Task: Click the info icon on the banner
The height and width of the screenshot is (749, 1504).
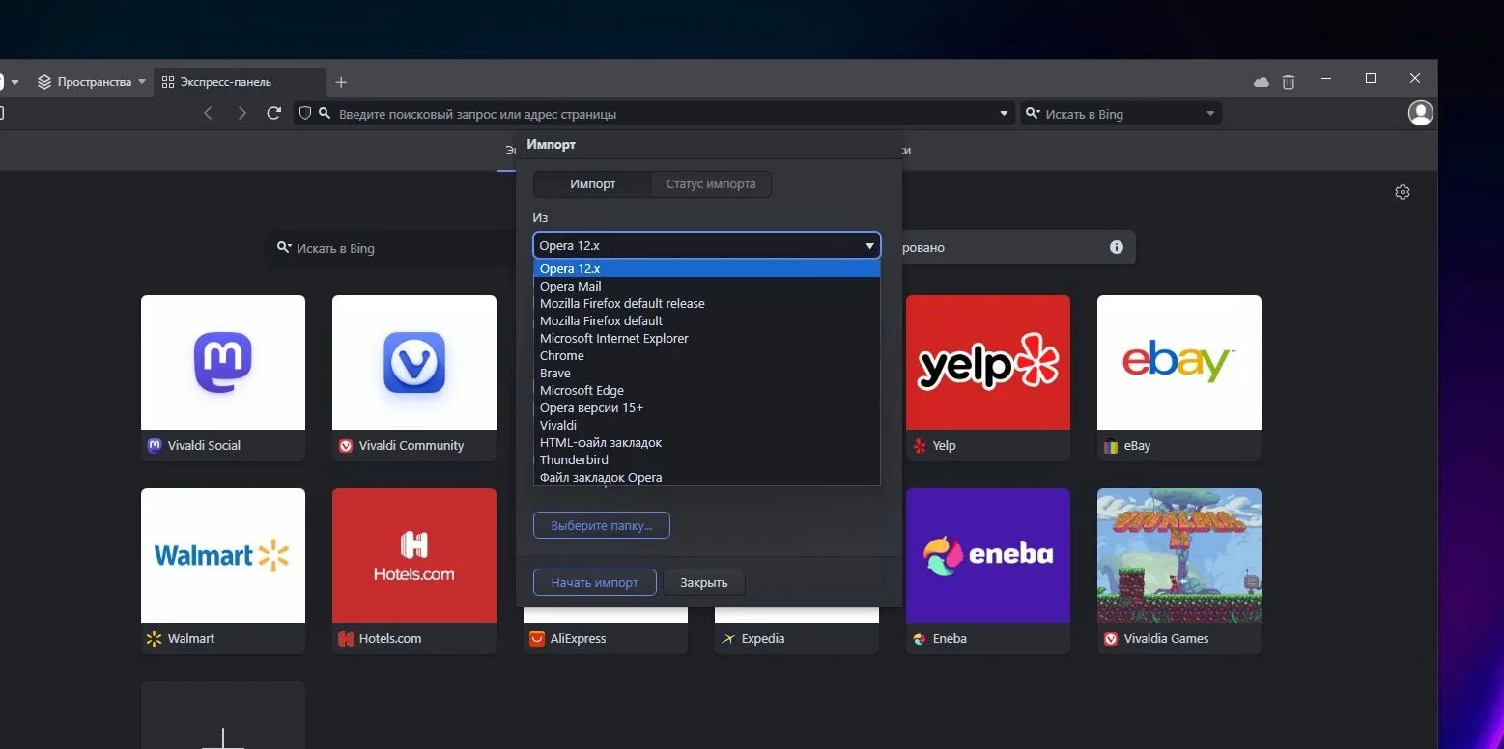Action: click(x=1117, y=247)
